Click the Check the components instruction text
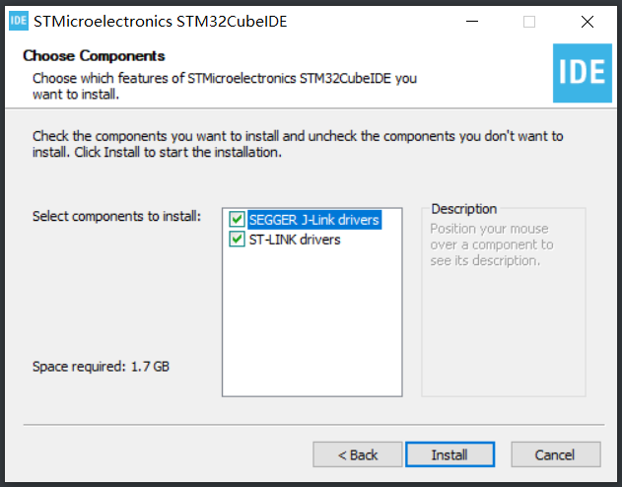This screenshot has width=622, height=487. (298, 144)
